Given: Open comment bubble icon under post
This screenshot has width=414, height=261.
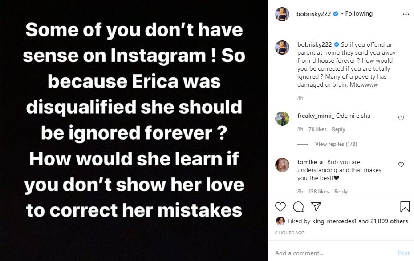Looking at the screenshot, I should point(298,207).
